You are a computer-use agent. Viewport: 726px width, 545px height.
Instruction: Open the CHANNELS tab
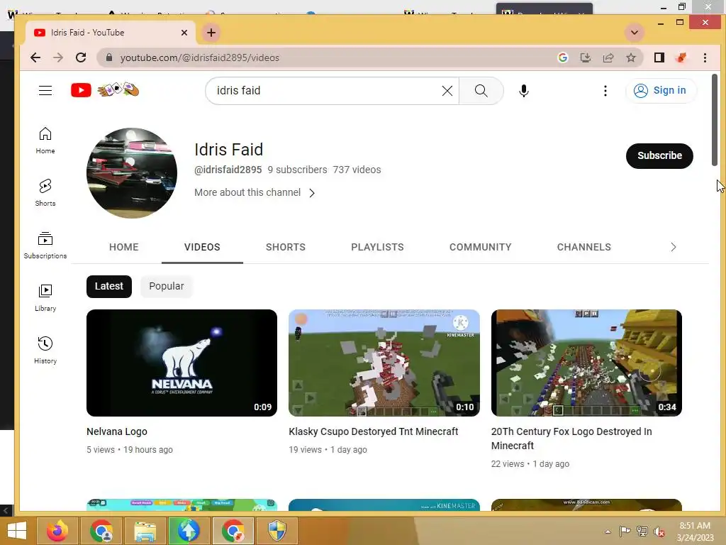[584, 247]
